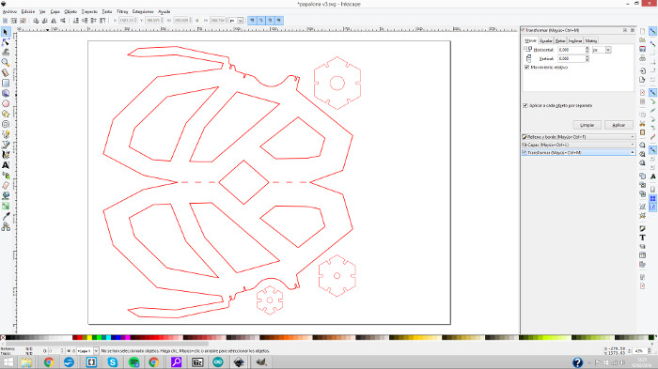Select the Node edit tool

[6, 42]
